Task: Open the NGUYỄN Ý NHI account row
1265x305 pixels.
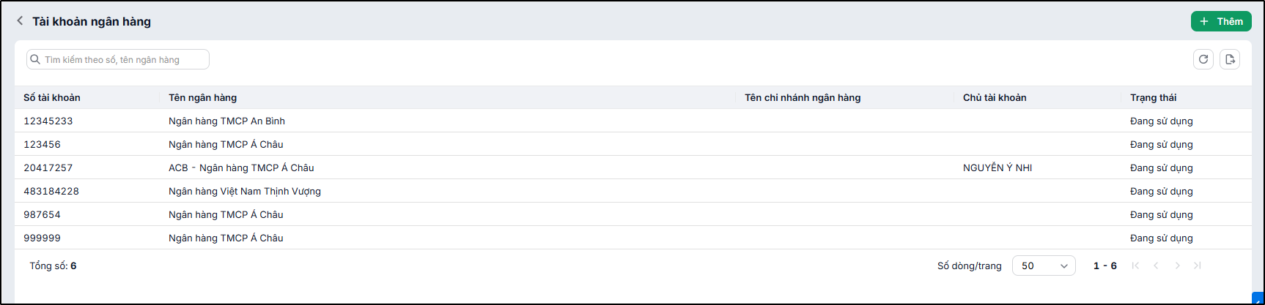Action: click(633, 167)
